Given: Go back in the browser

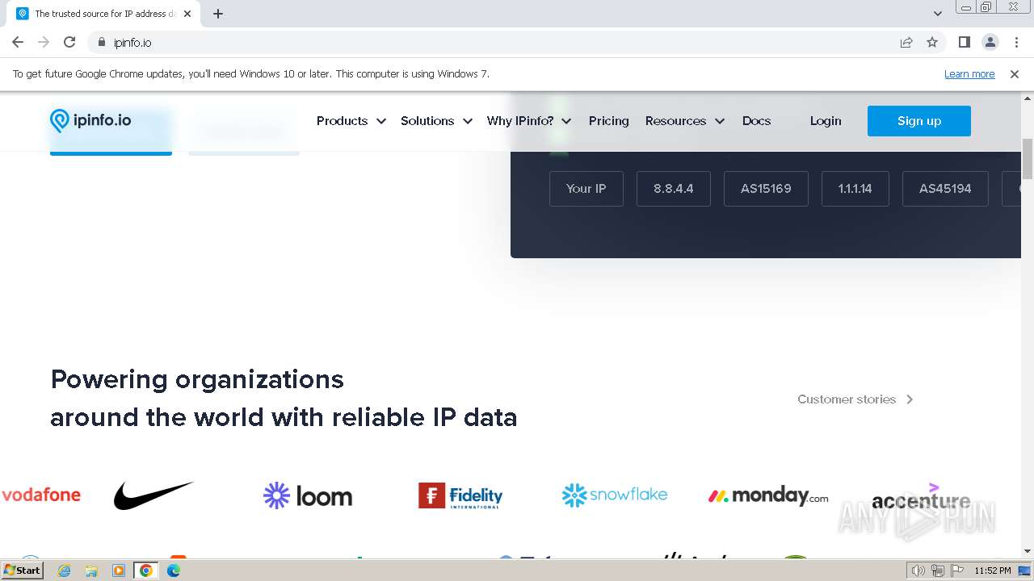Looking at the screenshot, I should (x=18, y=42).
